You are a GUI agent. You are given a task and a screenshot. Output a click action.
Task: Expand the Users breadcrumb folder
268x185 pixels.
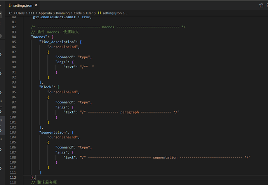coord(21,13)
